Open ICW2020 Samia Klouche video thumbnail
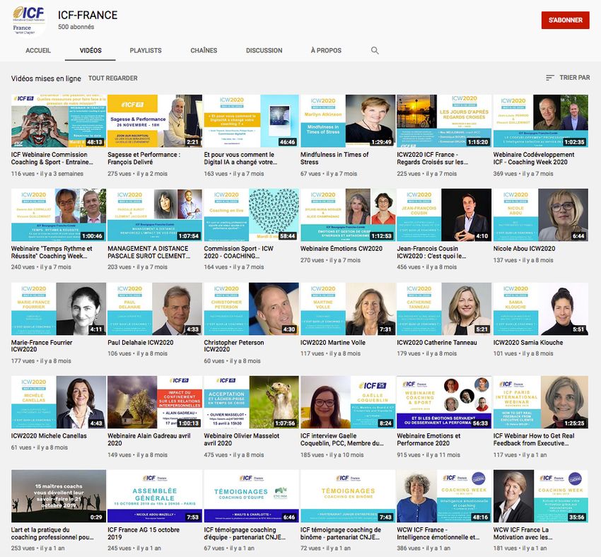This screenshot has width=601, height=557. [x=539, y=309]
